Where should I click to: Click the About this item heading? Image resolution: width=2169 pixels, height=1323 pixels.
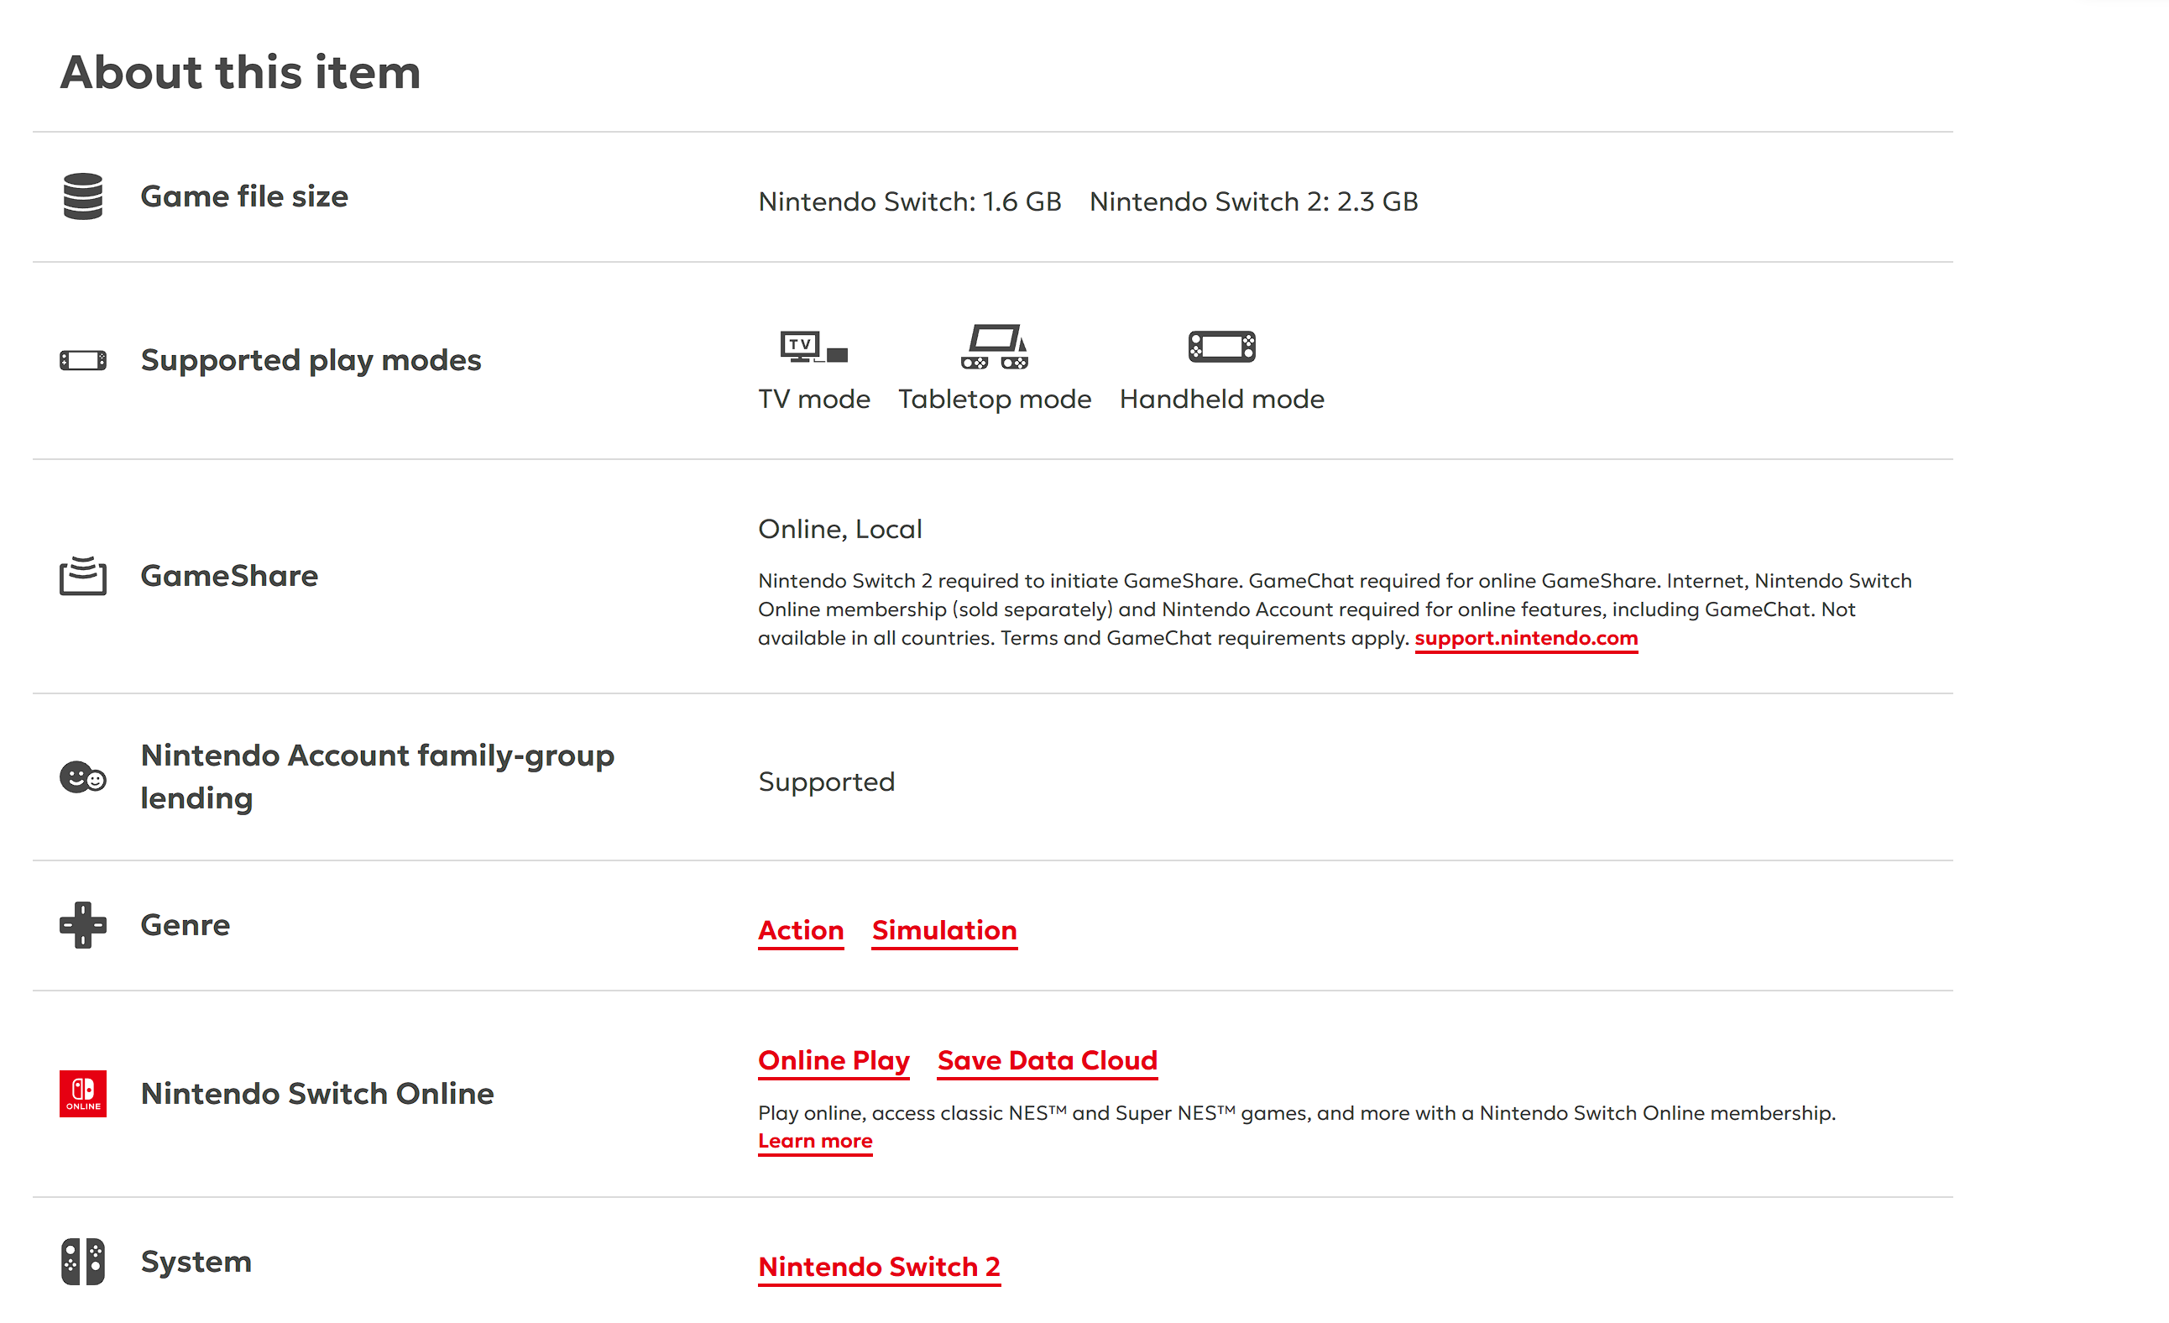coord(240,72)
